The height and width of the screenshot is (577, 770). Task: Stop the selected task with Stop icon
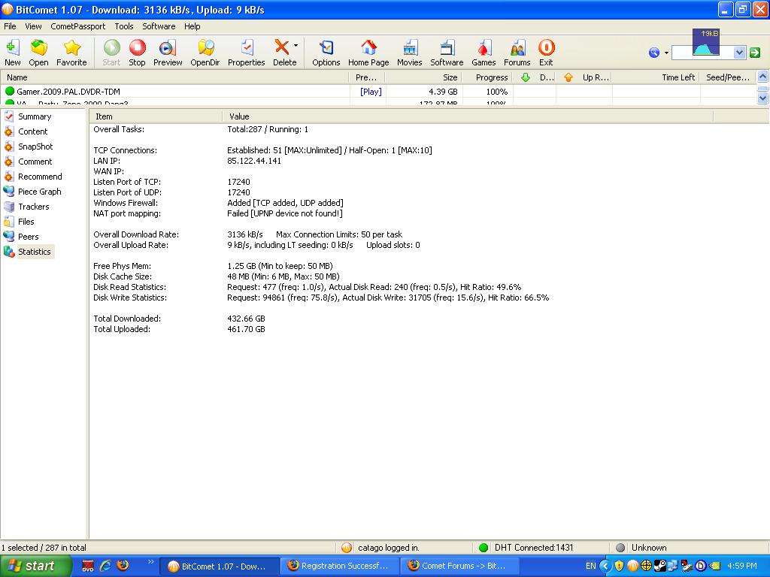(137, 47)
